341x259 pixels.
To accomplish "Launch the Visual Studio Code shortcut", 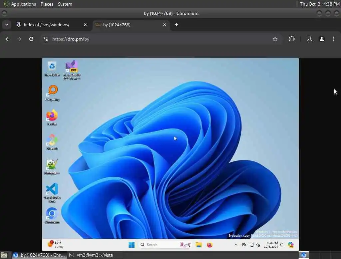I will pyautogui.click(x=52, y=193).
